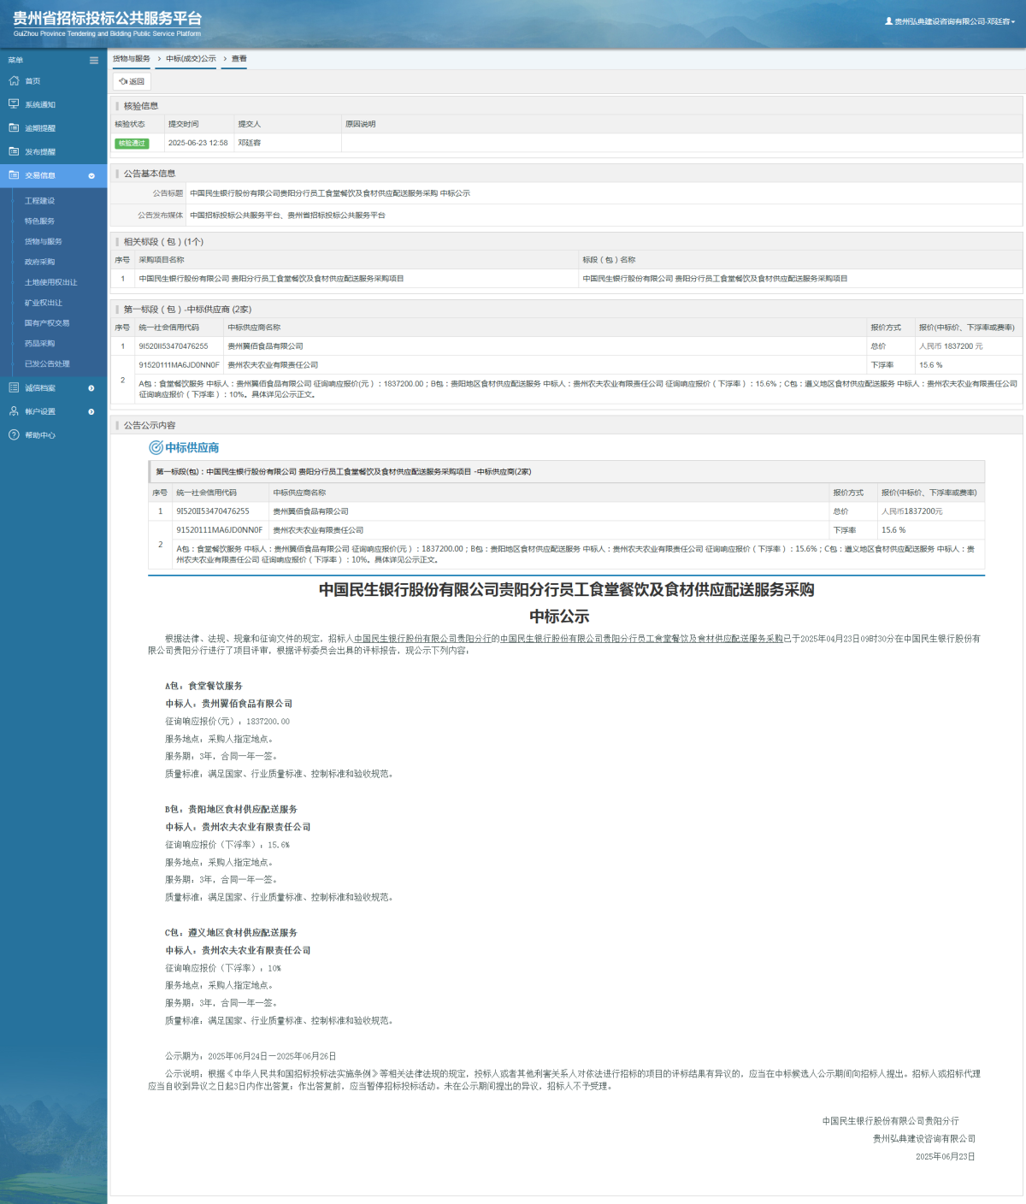
Task: Select 政府采购 in the sidebar
Action: pos(39,263)
